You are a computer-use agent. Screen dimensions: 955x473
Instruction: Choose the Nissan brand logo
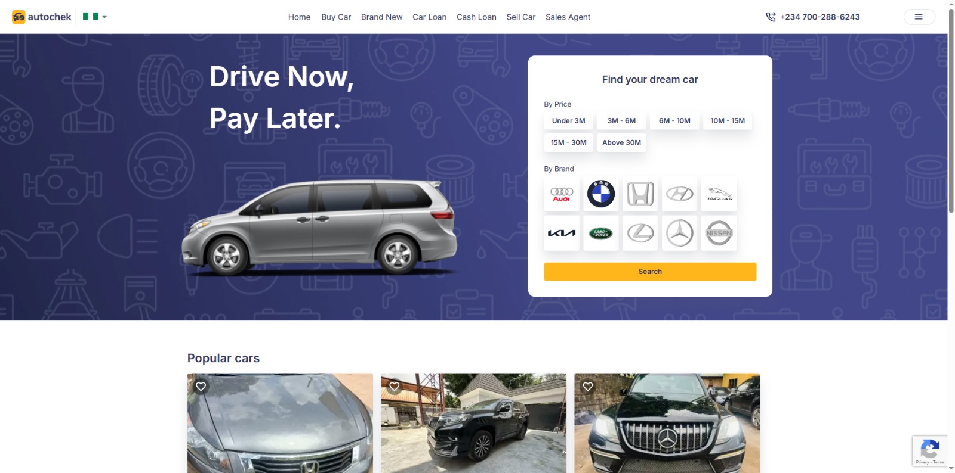point(719,233)
